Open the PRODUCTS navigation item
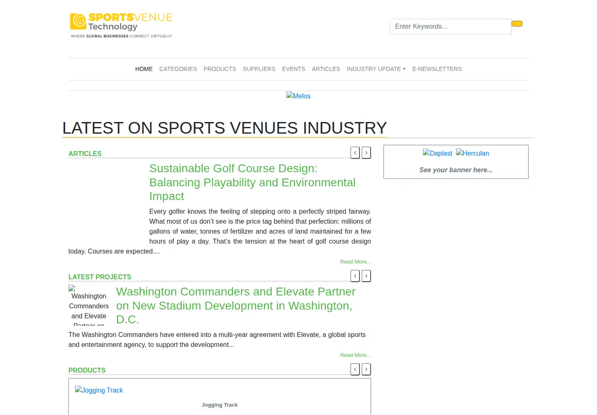Screen dimensions: 597x415 pos(220,69)
